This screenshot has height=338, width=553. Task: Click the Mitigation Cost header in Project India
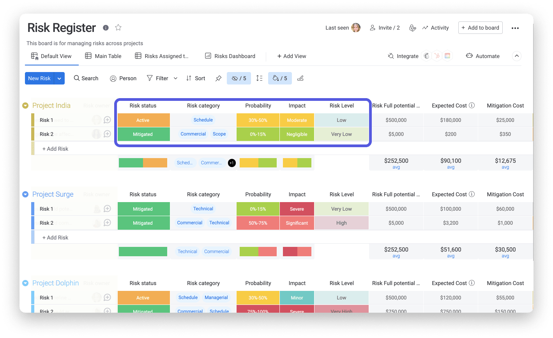(505, 106)
